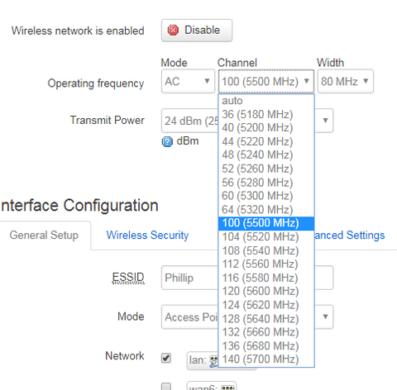Collapse the Channel 100 (5500 MHz) combo box
The image size is (397, 390).
266,81
